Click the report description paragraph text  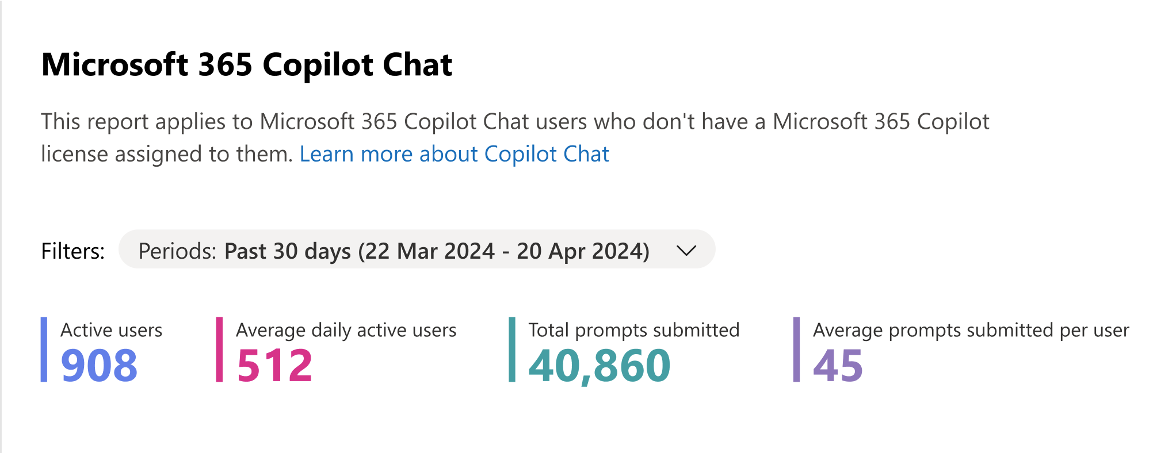click(x=514, y=122)
